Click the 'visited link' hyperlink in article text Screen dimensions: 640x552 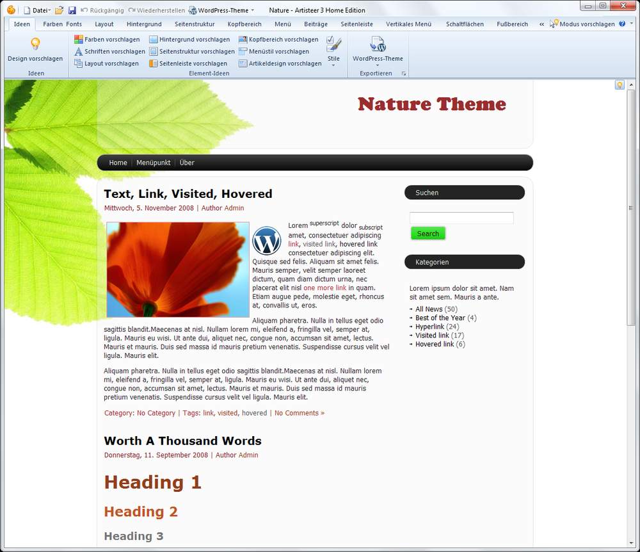tap(319, 244)
